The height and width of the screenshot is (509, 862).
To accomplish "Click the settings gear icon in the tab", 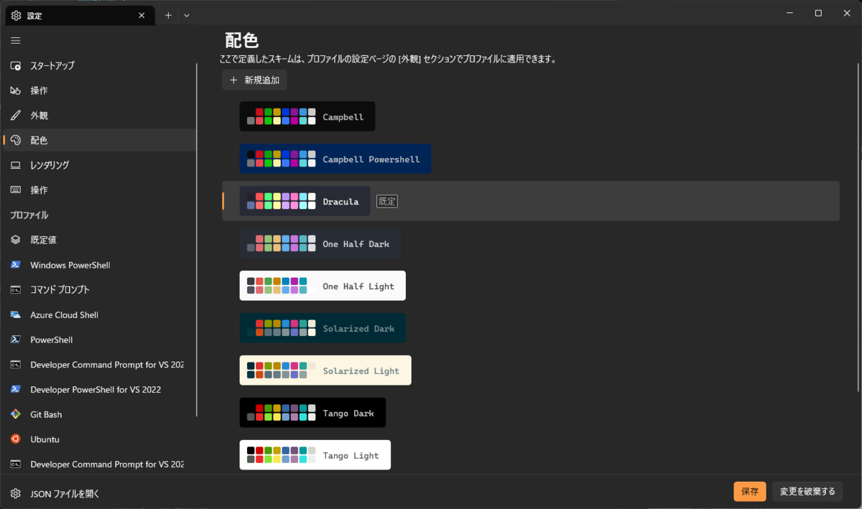I will [x=17, y=15].
